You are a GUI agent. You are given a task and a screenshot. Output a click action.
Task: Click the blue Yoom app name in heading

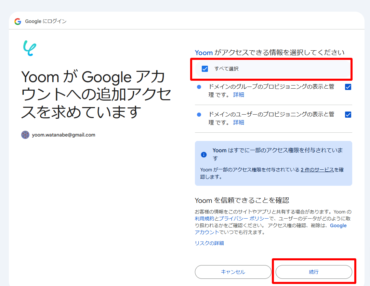(204, 52)
